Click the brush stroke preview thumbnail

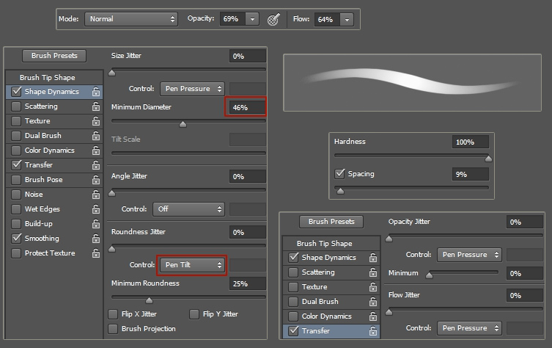point(412,83)
